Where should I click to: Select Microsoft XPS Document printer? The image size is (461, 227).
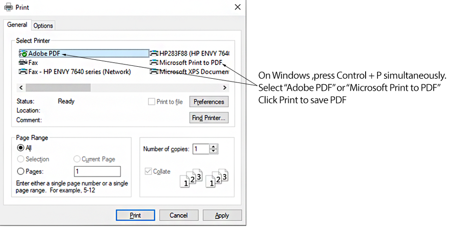click(189, 72)
